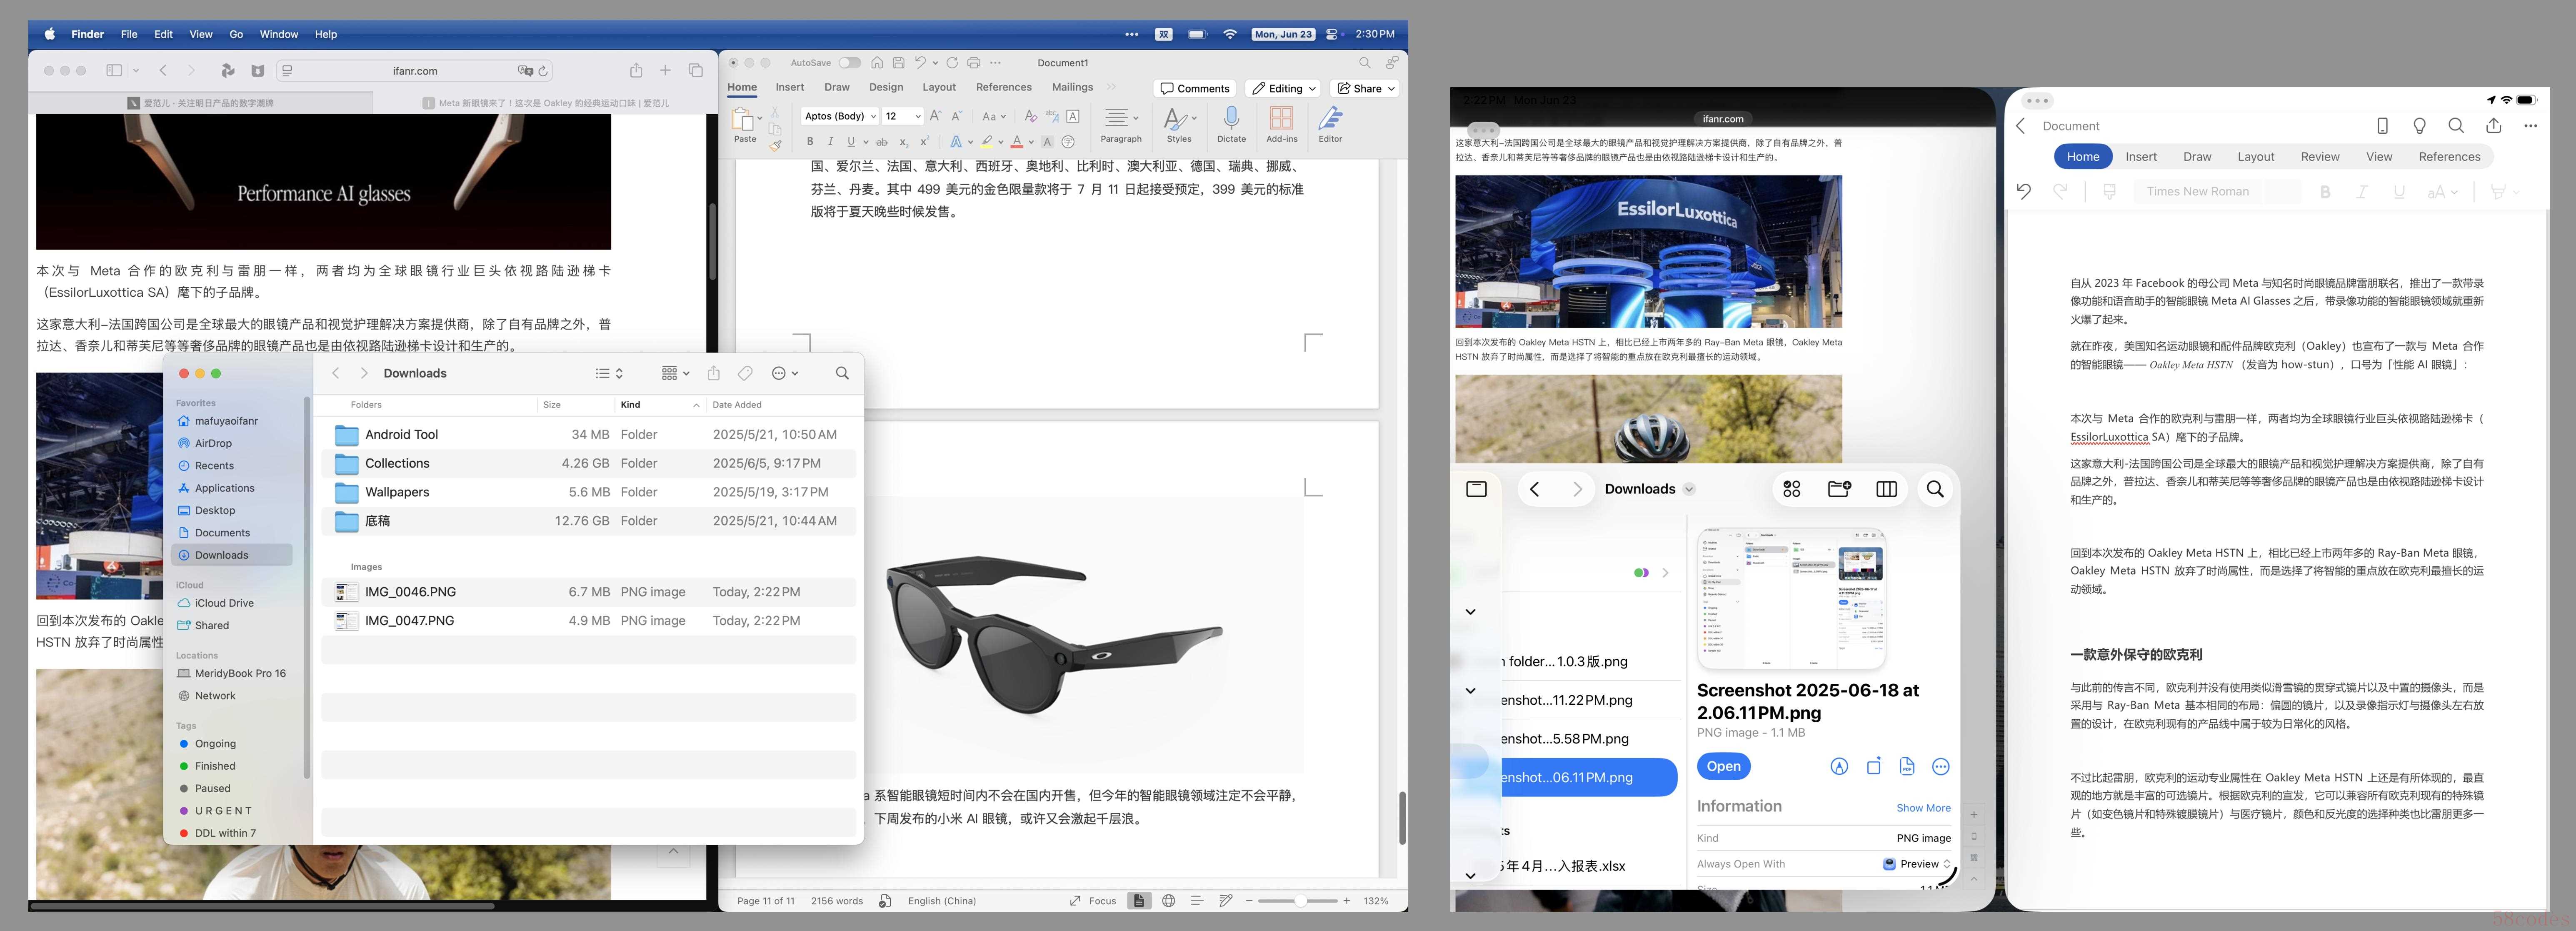Show Safari tab overview

[696, 70]
